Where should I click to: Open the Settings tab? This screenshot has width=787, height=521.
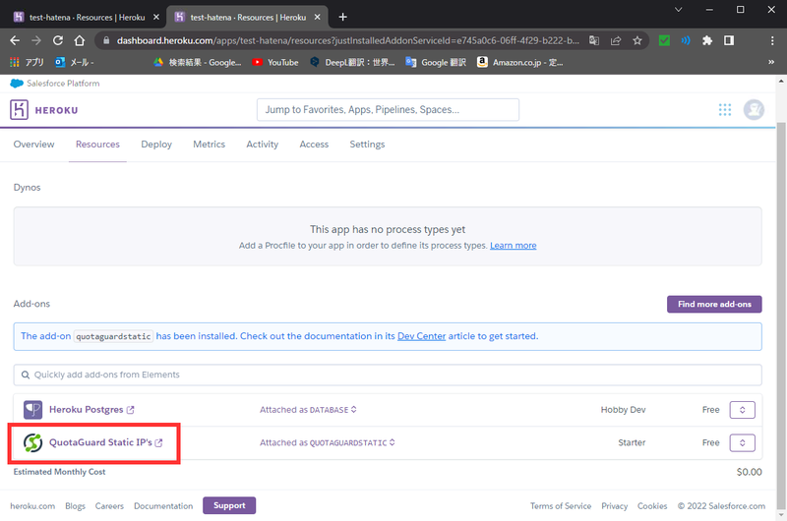367,145
